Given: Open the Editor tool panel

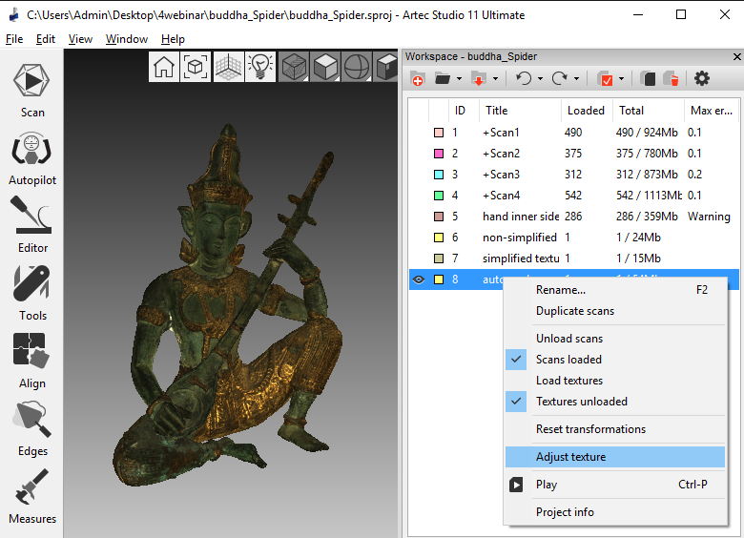Looking at the screenshot, I should tap(32, 225).
